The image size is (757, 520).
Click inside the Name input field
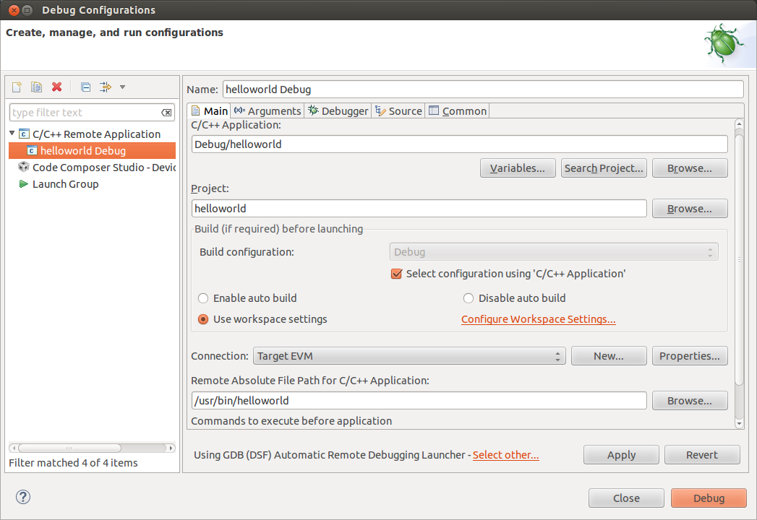click(x=434, y=89)
